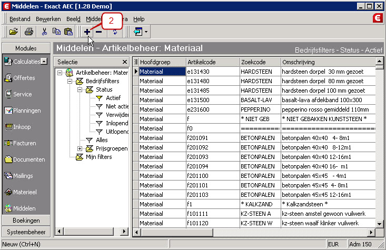This screenshot has height=250, width=386.
Task: Open the Planningen module
Action: click(x=23, y=111)
